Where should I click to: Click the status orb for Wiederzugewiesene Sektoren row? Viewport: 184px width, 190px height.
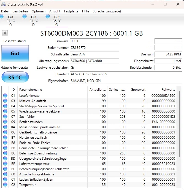pyautogui.click(x=5, y=111)
